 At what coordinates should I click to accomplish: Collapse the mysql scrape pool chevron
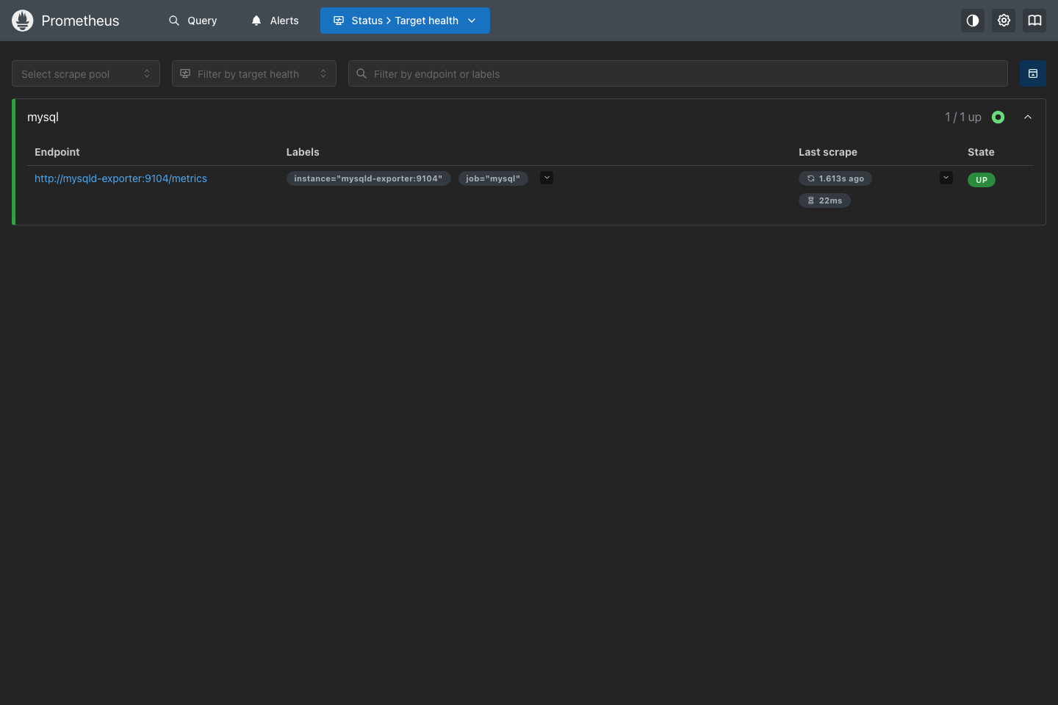click(x=1028, y=117)
